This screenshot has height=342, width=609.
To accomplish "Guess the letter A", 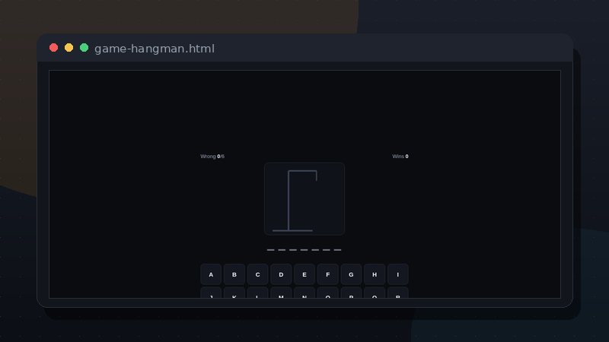I will [211, 274].
